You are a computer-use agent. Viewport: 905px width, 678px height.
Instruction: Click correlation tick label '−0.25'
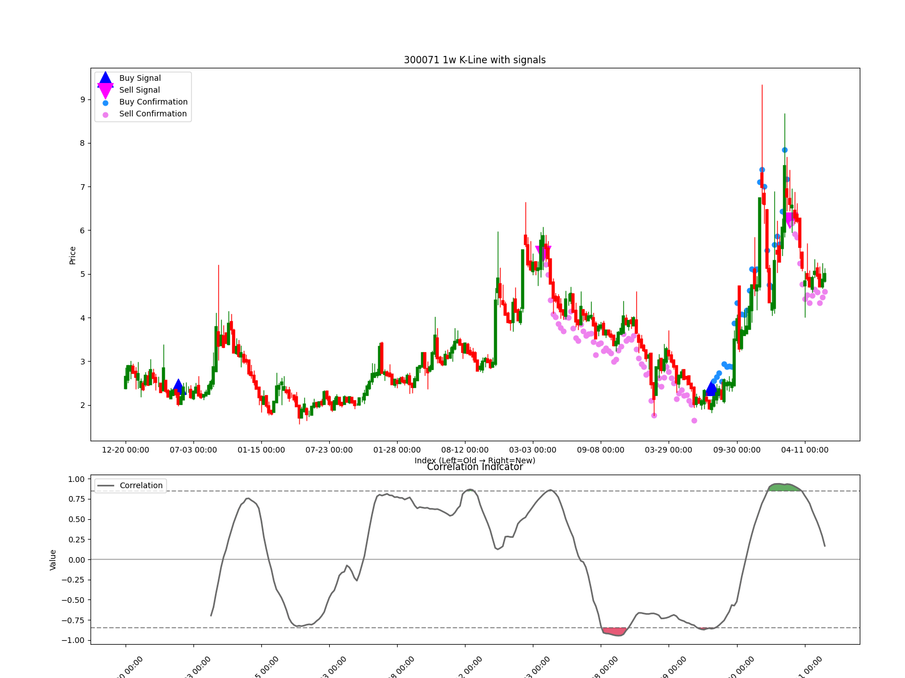(x=74, y=580)
